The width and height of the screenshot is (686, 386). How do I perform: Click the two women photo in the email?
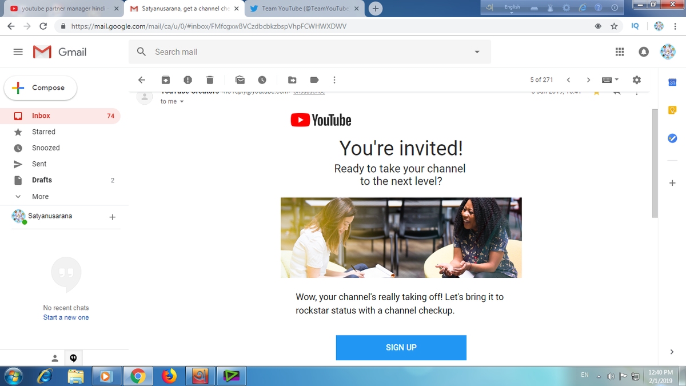point(401,238)
